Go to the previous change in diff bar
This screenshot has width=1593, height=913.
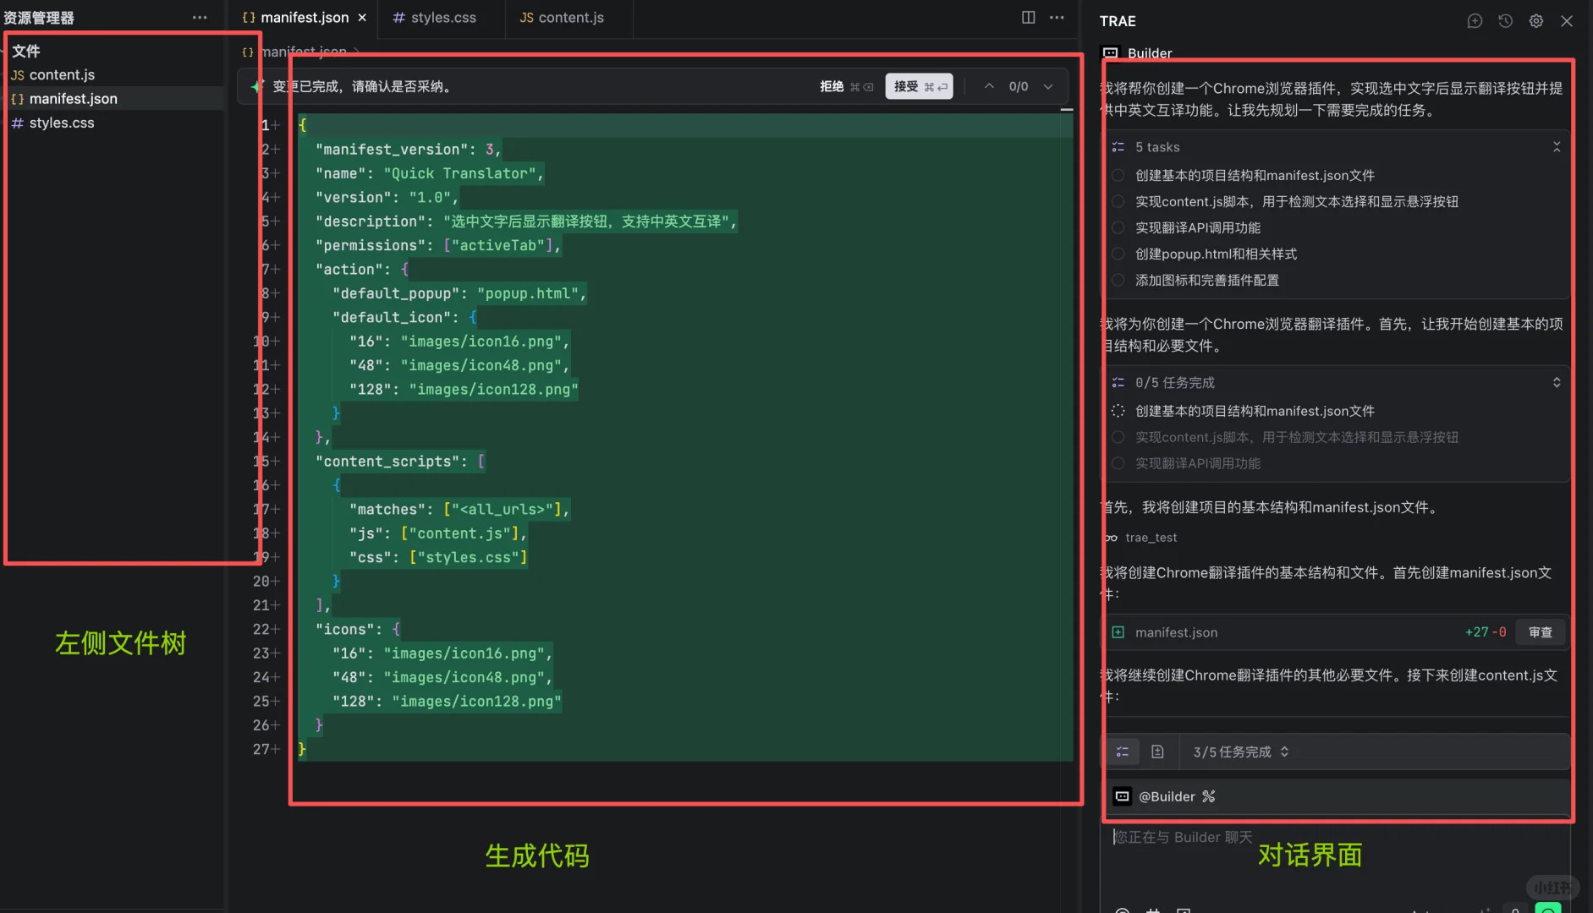(988, 86)
